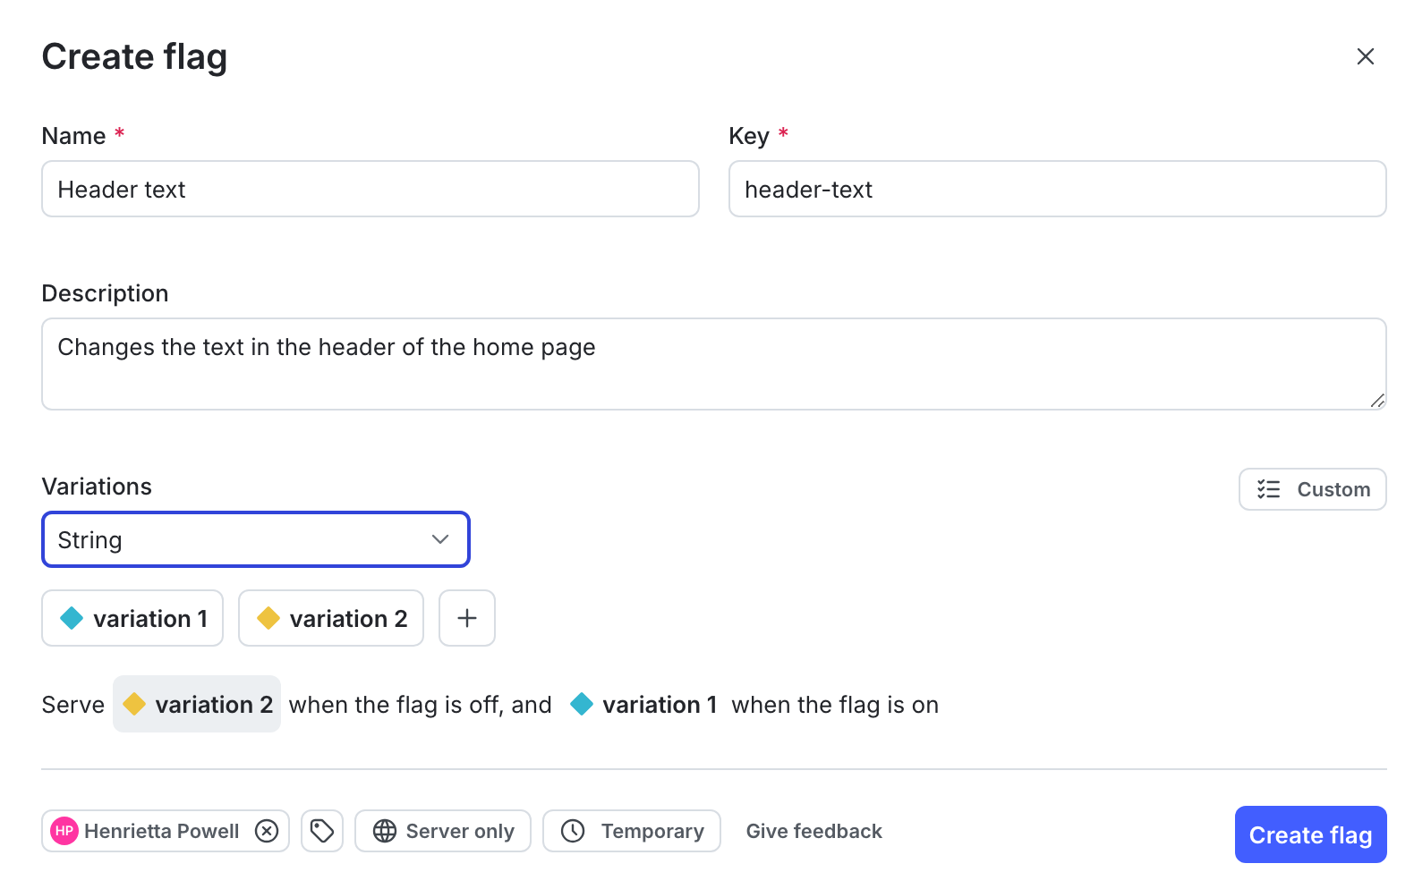Open the Give feedback link
Screen dimensions: 1414x889
pyautogui.click(x=813, y=831)
